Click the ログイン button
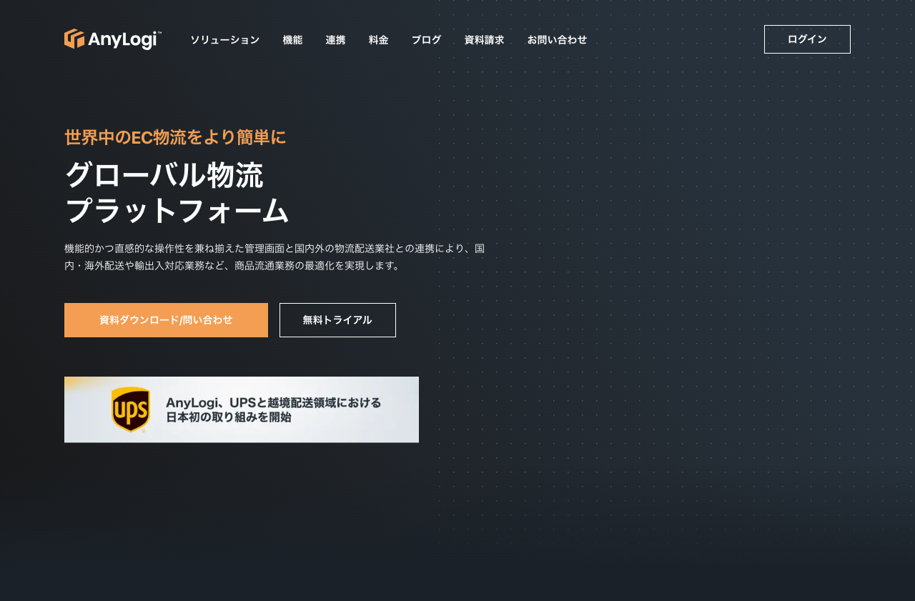The width and height of the screenshot is (915, 601). (807, 39)
